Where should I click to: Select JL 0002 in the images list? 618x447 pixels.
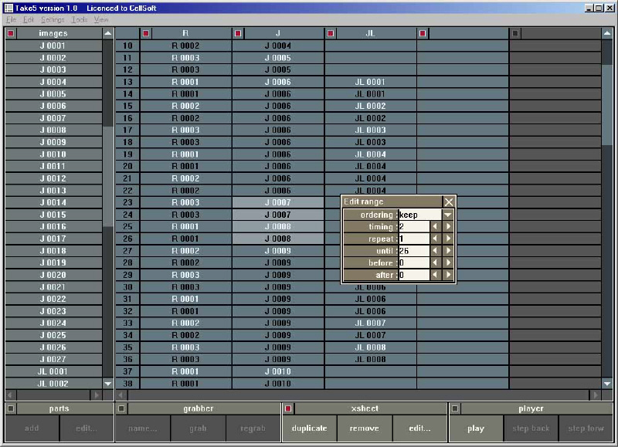pos(53,383)
